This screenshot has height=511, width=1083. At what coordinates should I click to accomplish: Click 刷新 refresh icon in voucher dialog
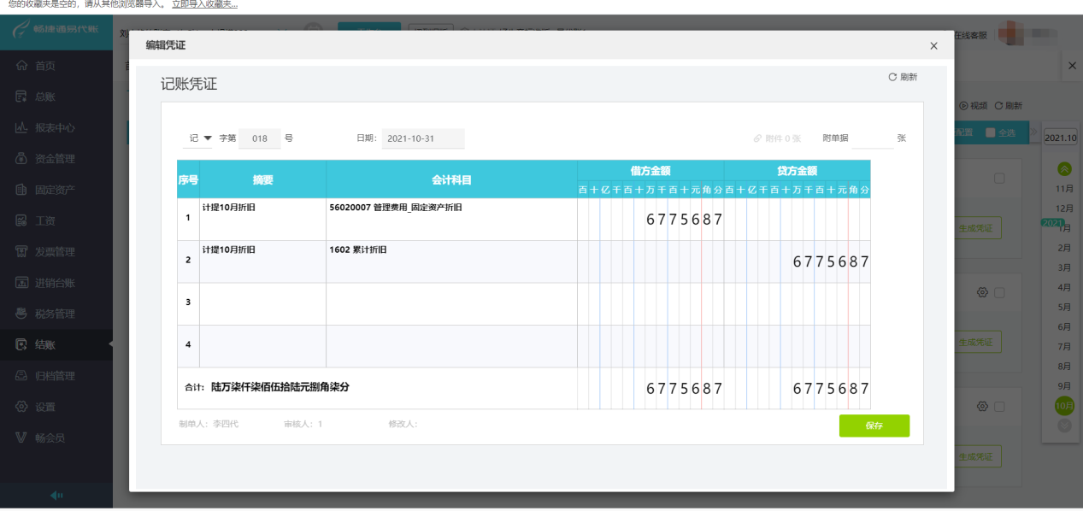[x=892, y=77]
